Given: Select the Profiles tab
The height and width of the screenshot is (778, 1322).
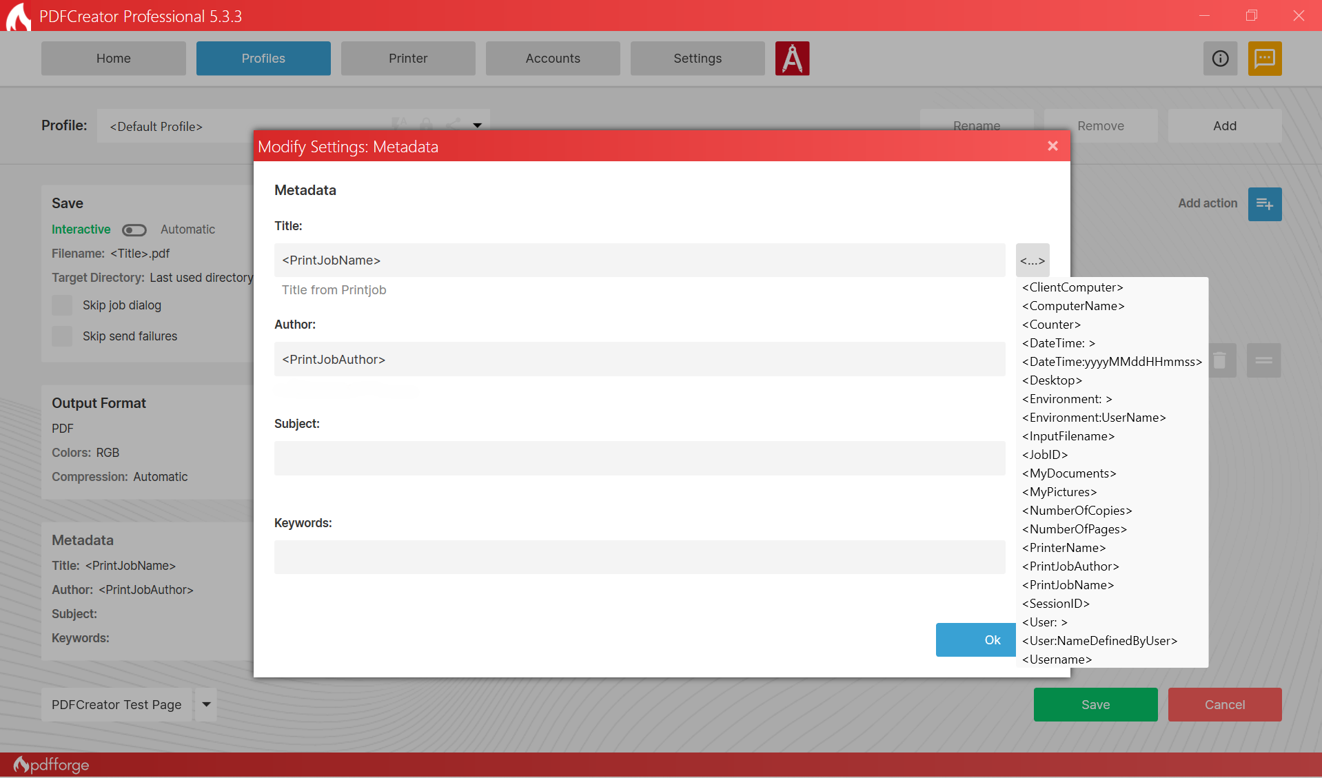Looking at the screenshot, I should tap(263, 59).
